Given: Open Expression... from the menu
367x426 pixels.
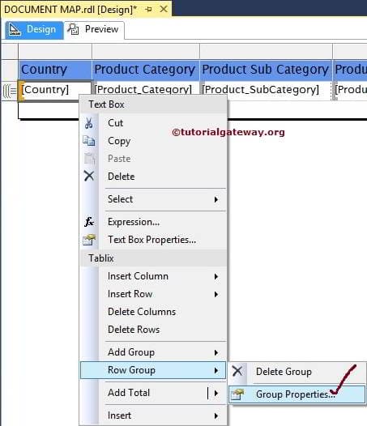Looking at the screenshot, I should [153, 222].
